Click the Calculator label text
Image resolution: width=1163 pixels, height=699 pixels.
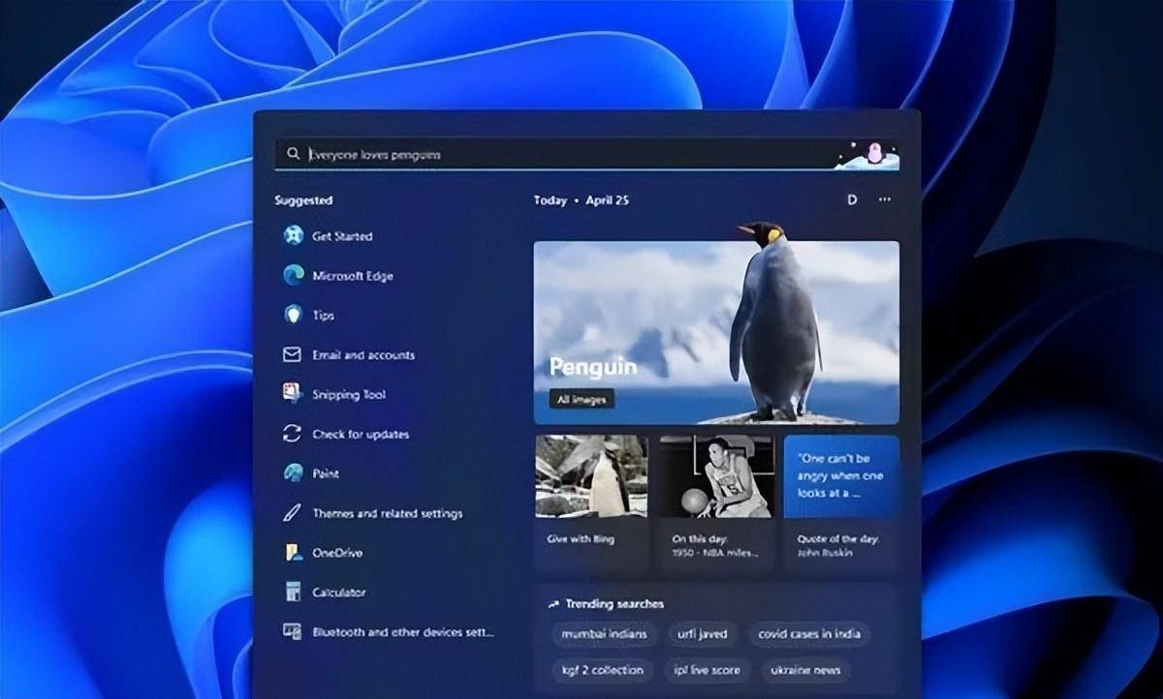pos(339,593)
